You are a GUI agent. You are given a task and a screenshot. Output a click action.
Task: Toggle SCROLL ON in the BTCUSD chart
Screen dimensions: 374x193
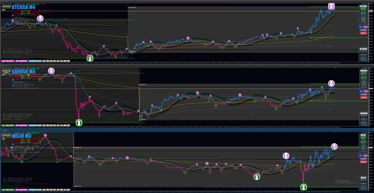click(35, 61)
